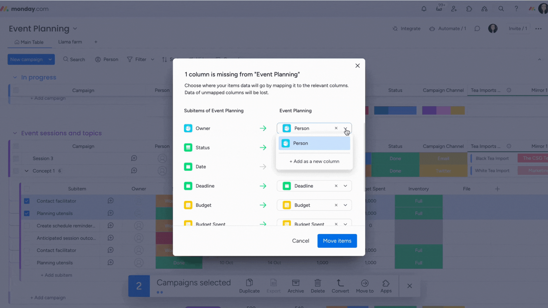The height and width of the screenshot is (308, 548).
Task: Open the Deadline mapping dropdown
Action: click(x=345, y=186)
